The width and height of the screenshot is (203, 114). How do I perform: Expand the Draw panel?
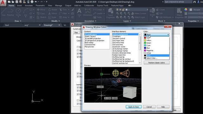[x=18, y=21]
